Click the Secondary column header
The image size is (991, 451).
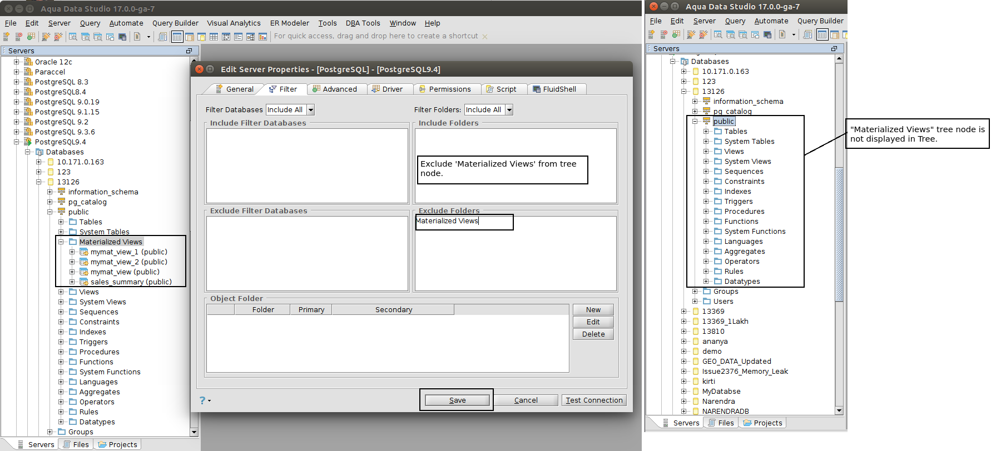tap(393, 310)
